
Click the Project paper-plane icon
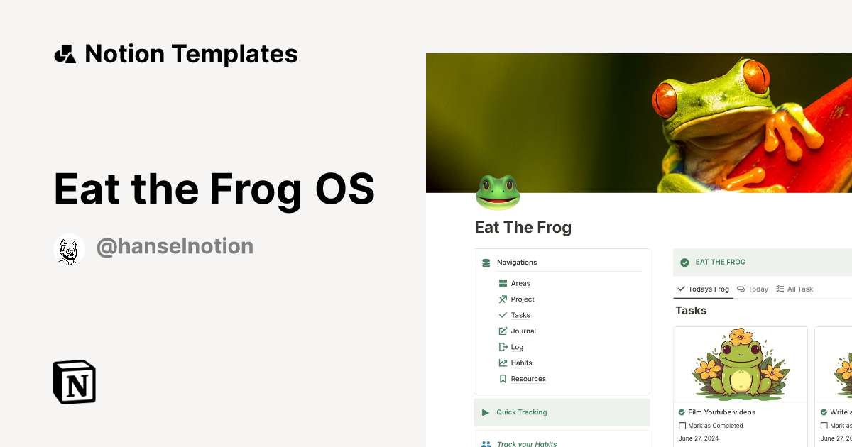click(503, 299)
